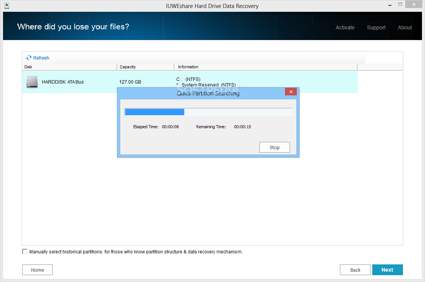Sort by the Information column header

click(266, 67)
